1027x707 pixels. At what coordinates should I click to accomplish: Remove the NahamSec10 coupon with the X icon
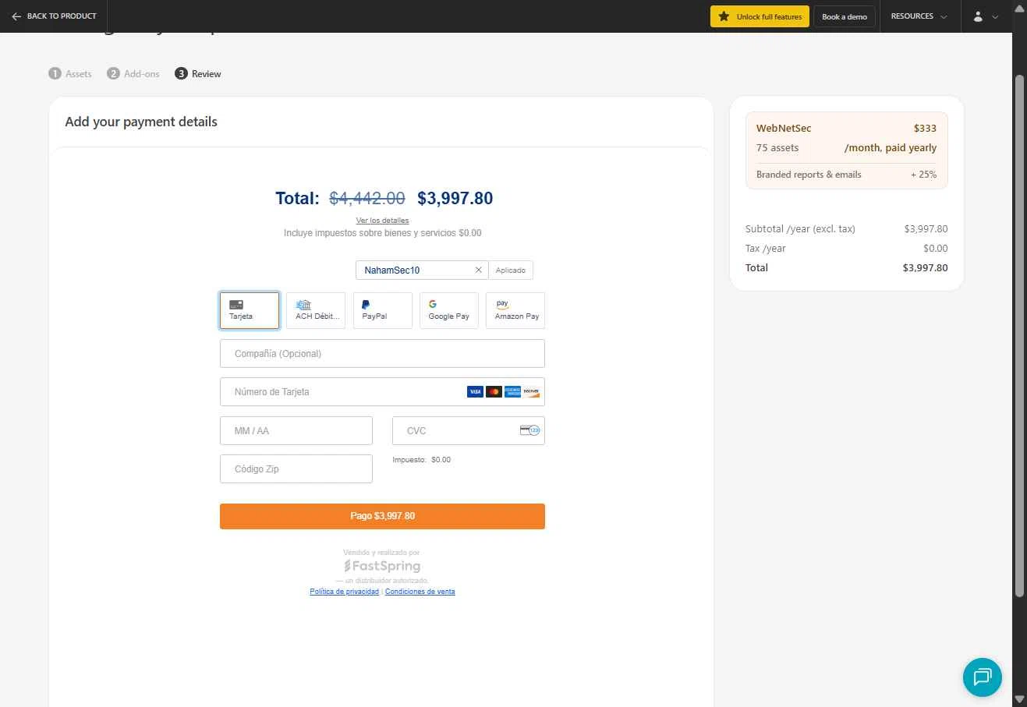[479, 270]
